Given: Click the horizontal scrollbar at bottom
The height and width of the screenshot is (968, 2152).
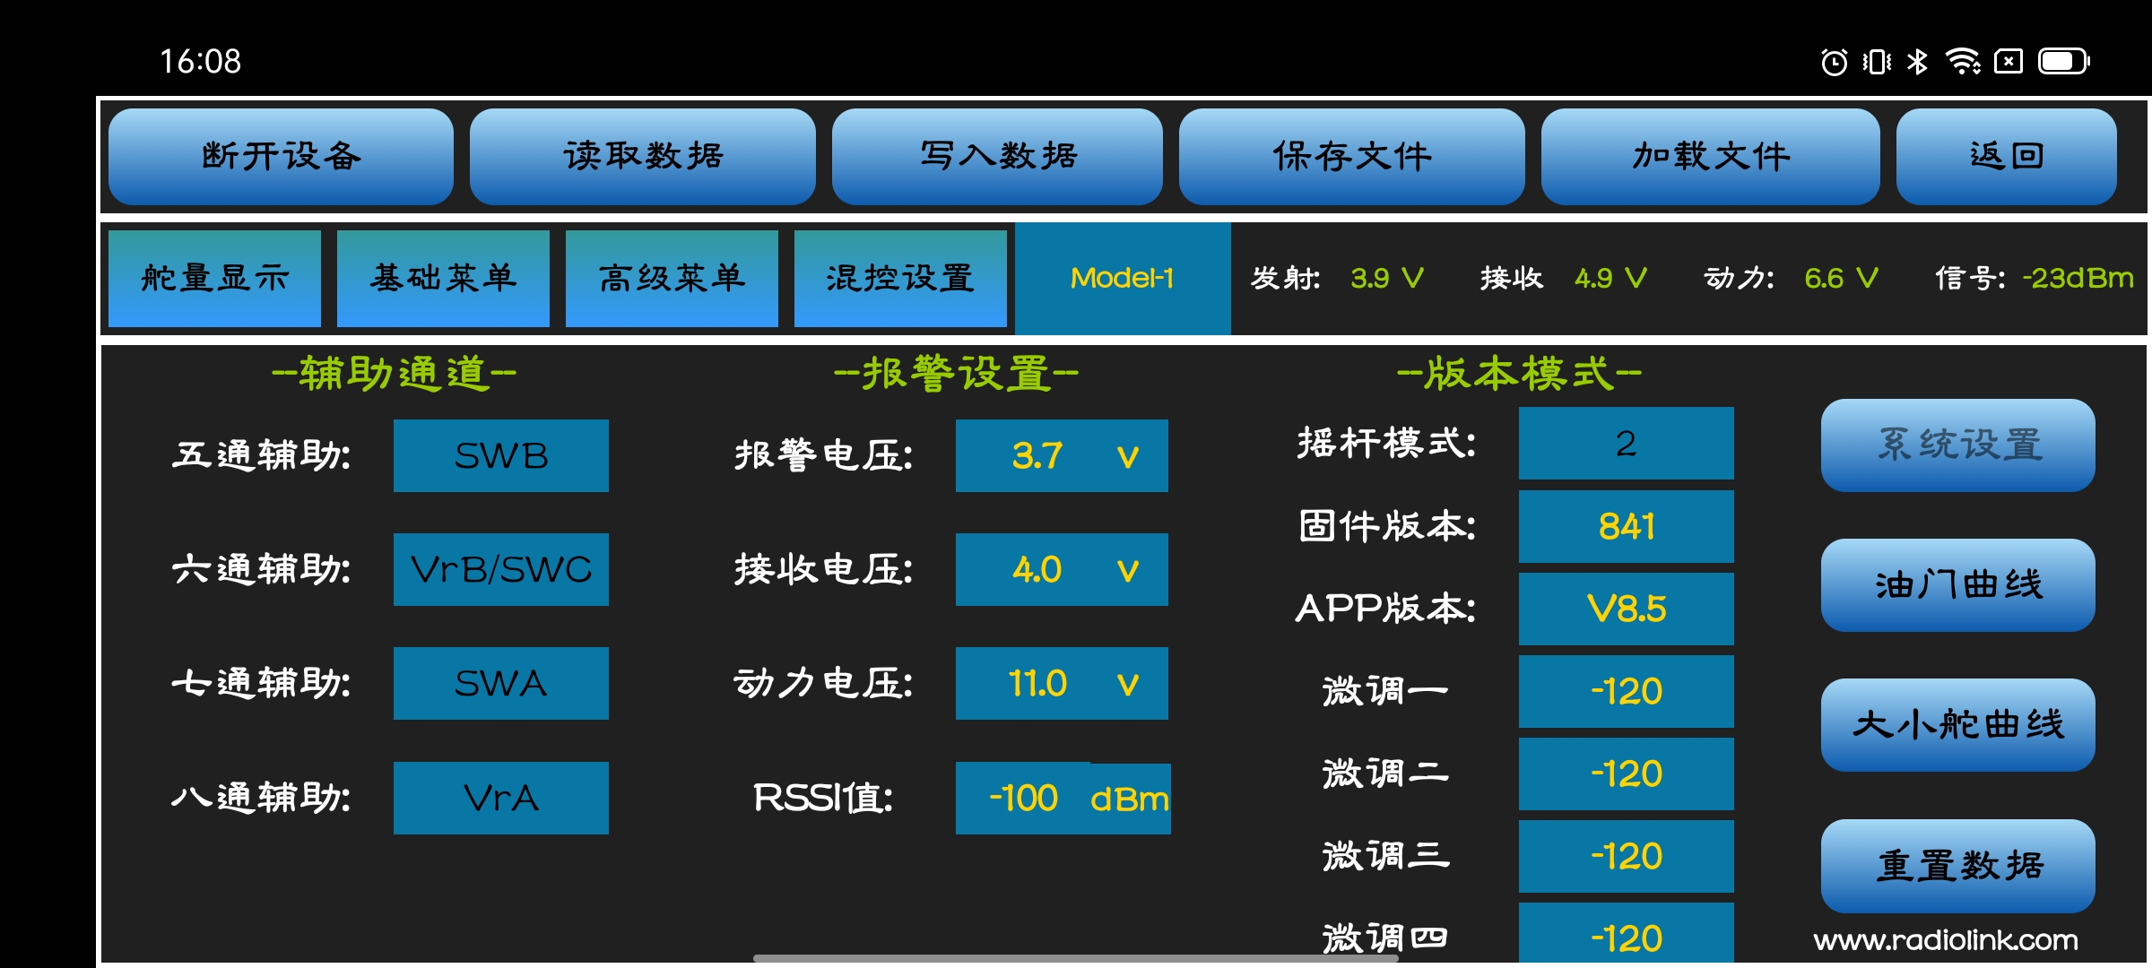Looking at the screenshot, I should tap(1076, 958).
